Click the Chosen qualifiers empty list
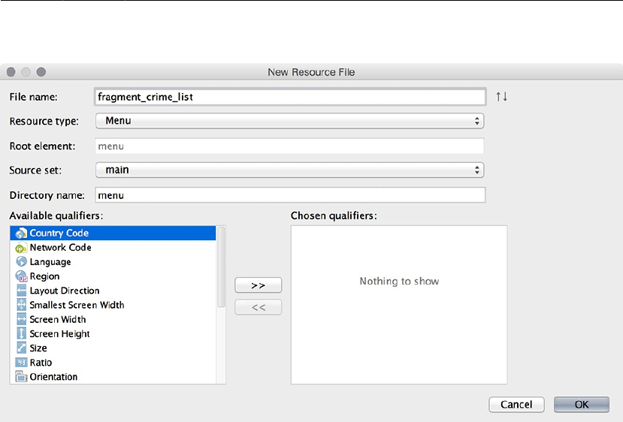The height and width of the screenshot is (422, 623). pyautogui.click(x=399, y=305)
